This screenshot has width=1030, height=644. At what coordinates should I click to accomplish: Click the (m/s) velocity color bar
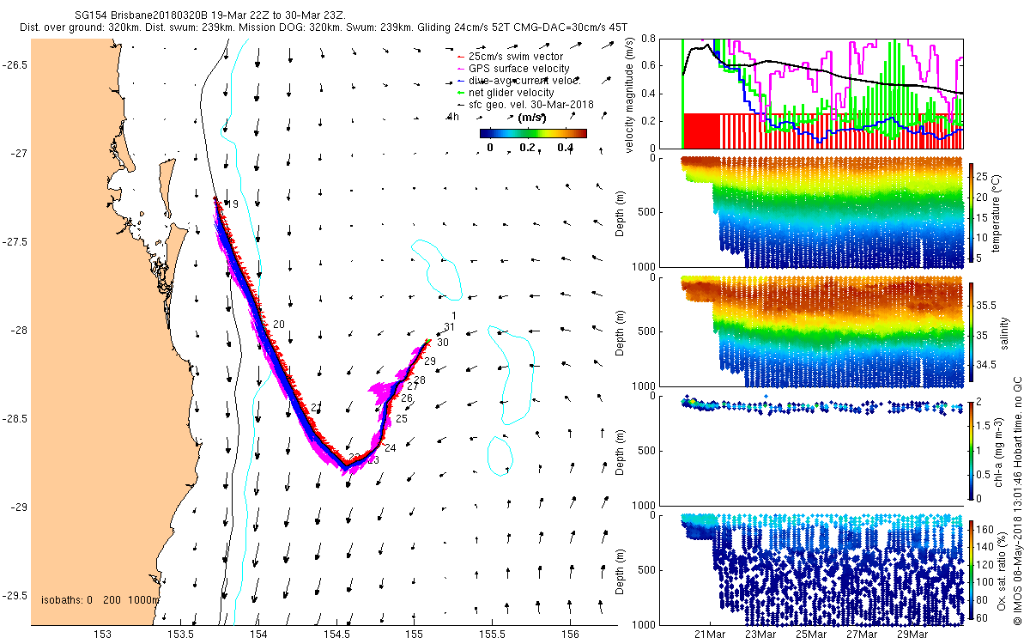pos(532,133)
